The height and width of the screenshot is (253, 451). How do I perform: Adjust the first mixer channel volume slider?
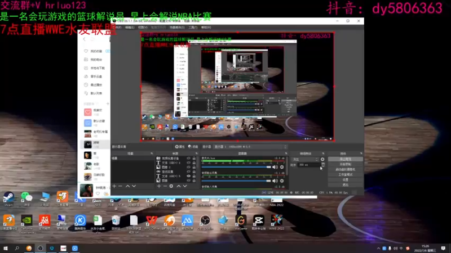tap(236, 167)
